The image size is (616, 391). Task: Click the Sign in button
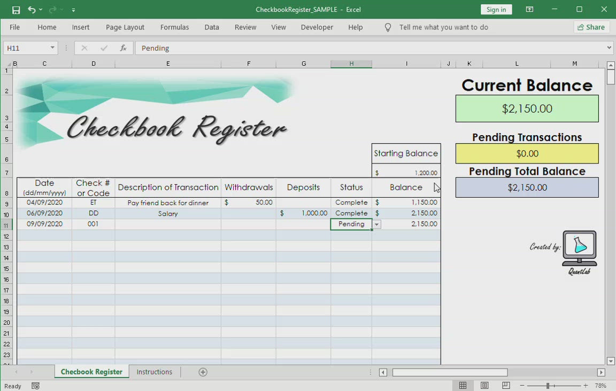pyautogui.click(x=496, y=10)
